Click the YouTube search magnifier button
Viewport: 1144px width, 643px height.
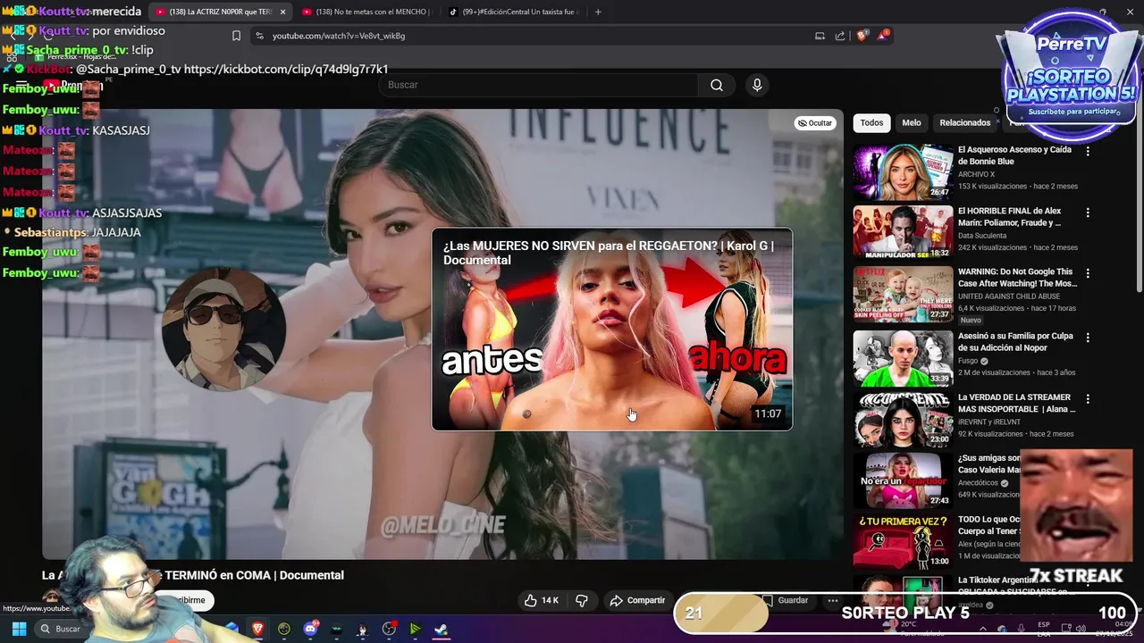[717, 85]
